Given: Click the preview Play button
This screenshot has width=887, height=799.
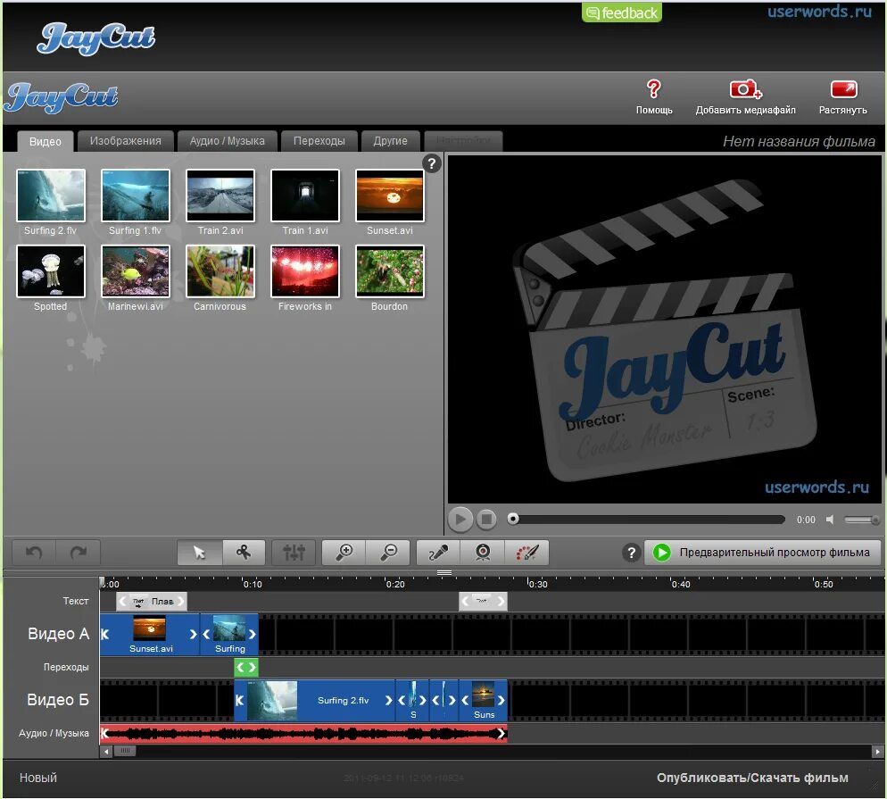Looking at the screenshot, I should coord(460,519).
